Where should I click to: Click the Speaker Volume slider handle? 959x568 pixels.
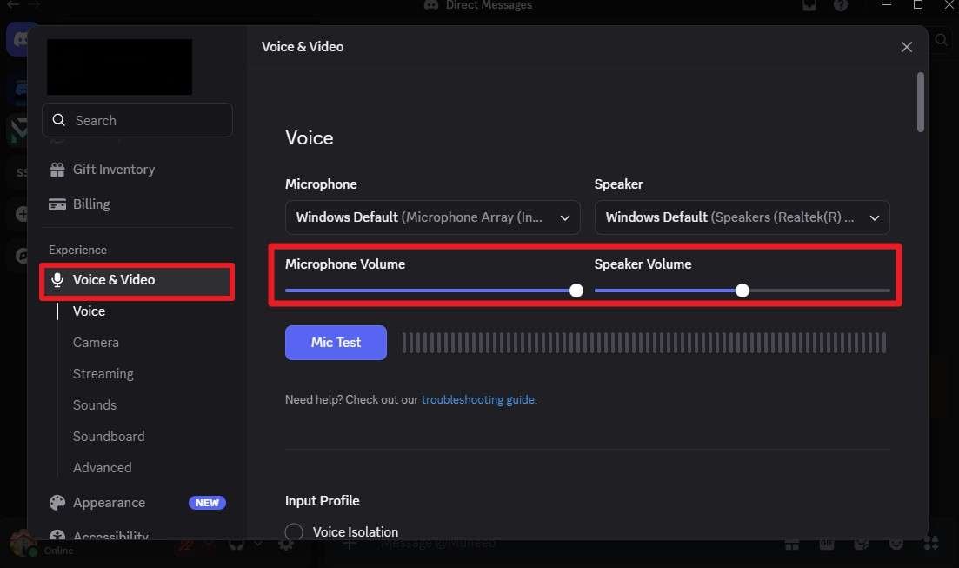pyautogui.click(x=742, y=291)
